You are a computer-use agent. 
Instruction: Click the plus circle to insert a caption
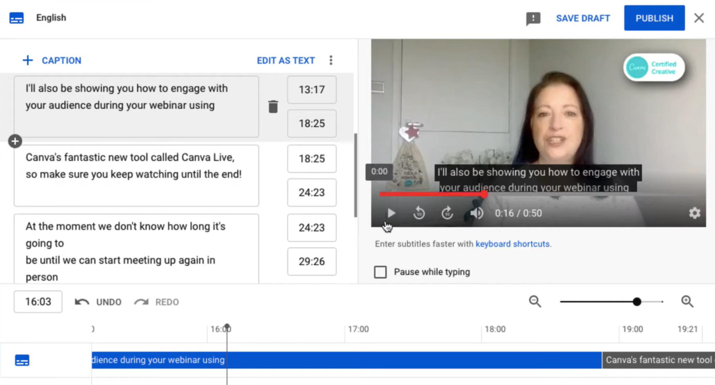pos(15,141)
